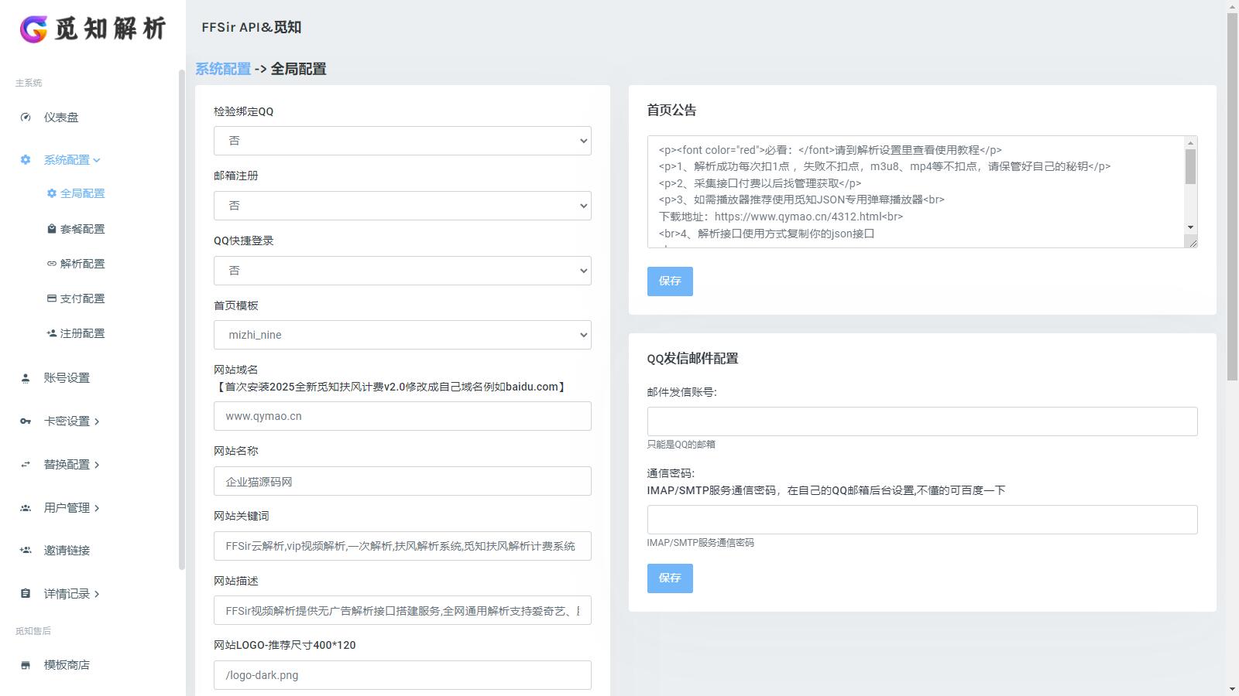Save the QQ发信邮件配置 settings
This screenshot has width=1239, height=696.
tap(669, 578)
